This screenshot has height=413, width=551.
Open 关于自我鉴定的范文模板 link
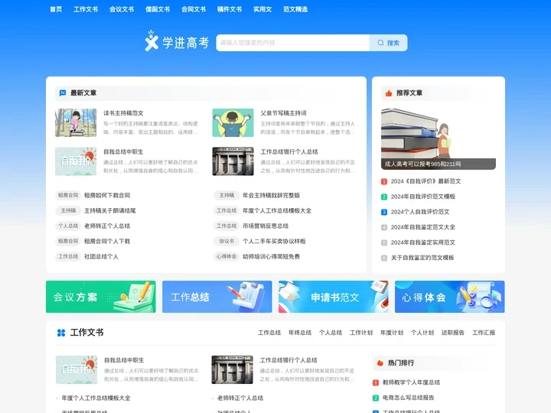point(422,258)
